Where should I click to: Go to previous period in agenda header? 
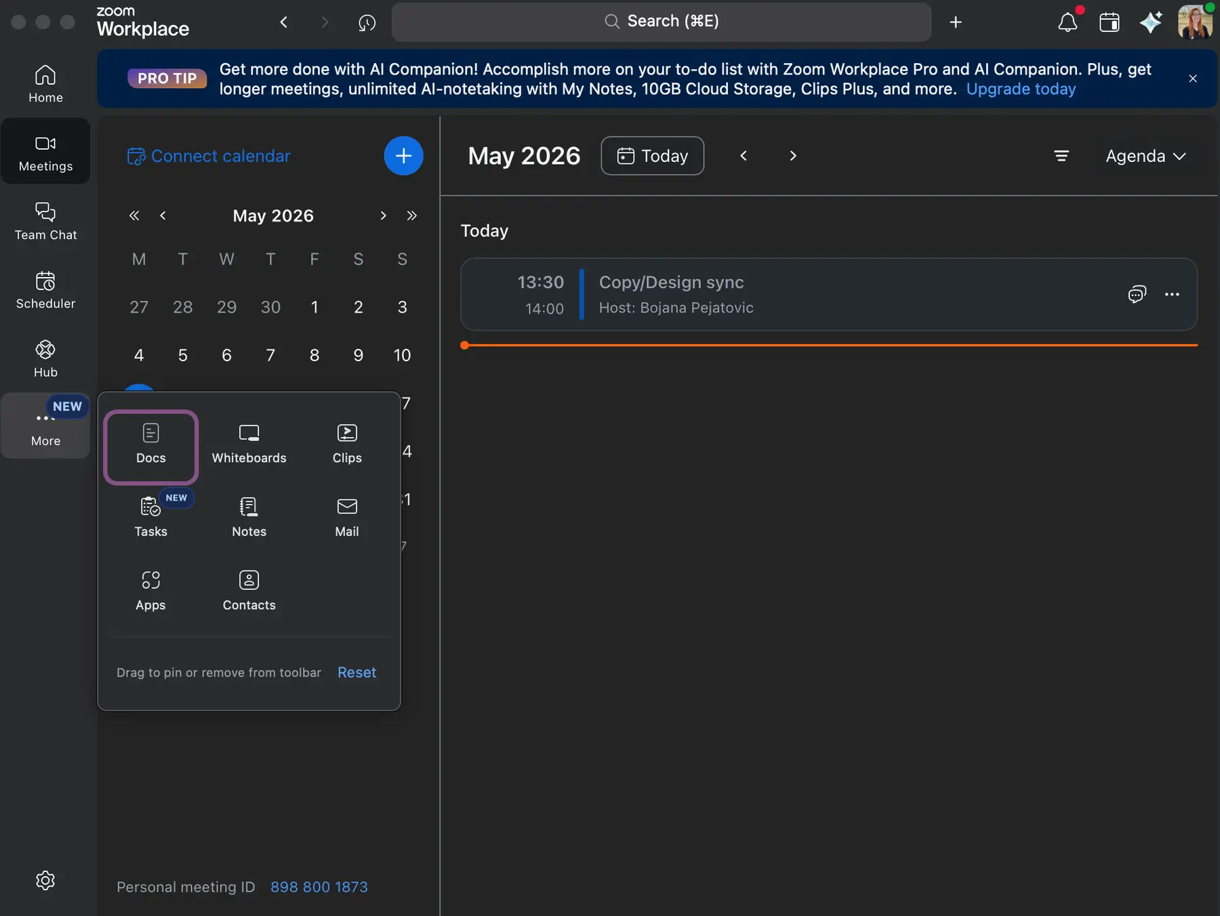(744, 156)
